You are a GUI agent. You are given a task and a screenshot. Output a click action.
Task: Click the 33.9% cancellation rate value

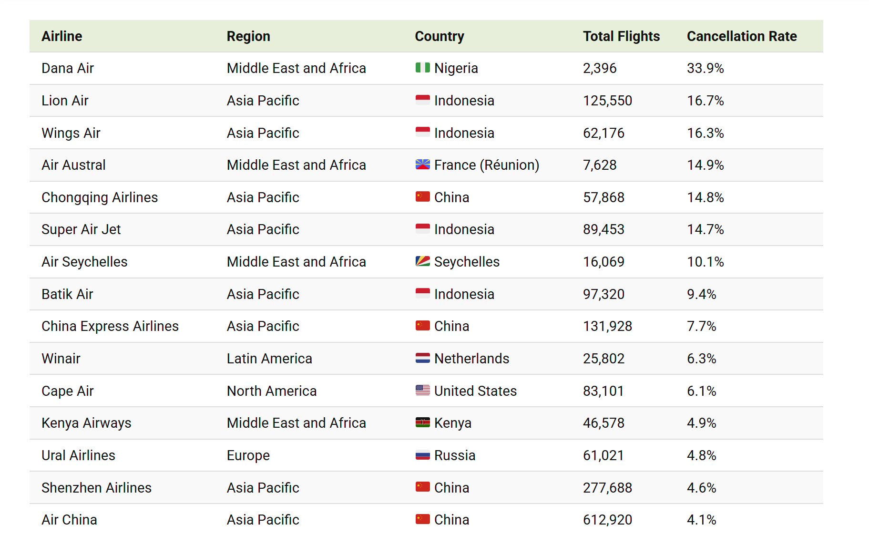705,68
